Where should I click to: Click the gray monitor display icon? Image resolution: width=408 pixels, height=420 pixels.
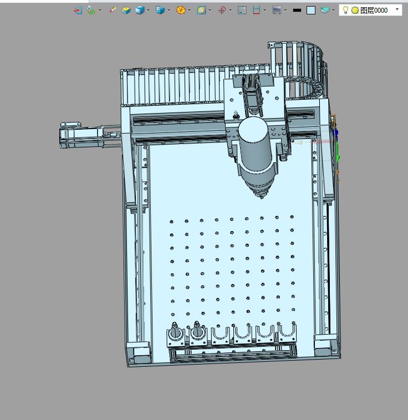pyautogui.click(x=277, y=10)
